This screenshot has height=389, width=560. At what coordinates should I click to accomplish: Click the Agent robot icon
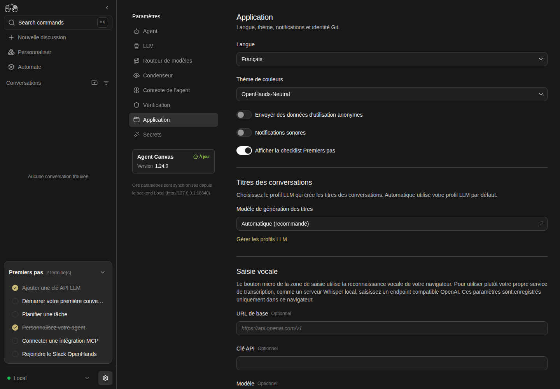[x=136, y=31]
